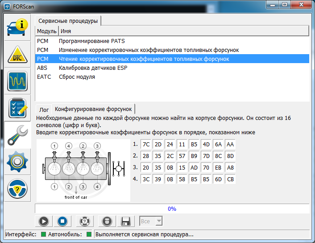315x243 pixels.
Task: Click injector 2 field '2C'
Action: (170, 156)
